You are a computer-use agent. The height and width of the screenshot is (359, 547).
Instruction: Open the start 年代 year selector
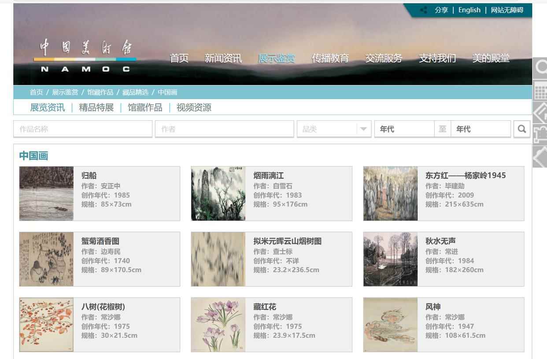point(404,129)
